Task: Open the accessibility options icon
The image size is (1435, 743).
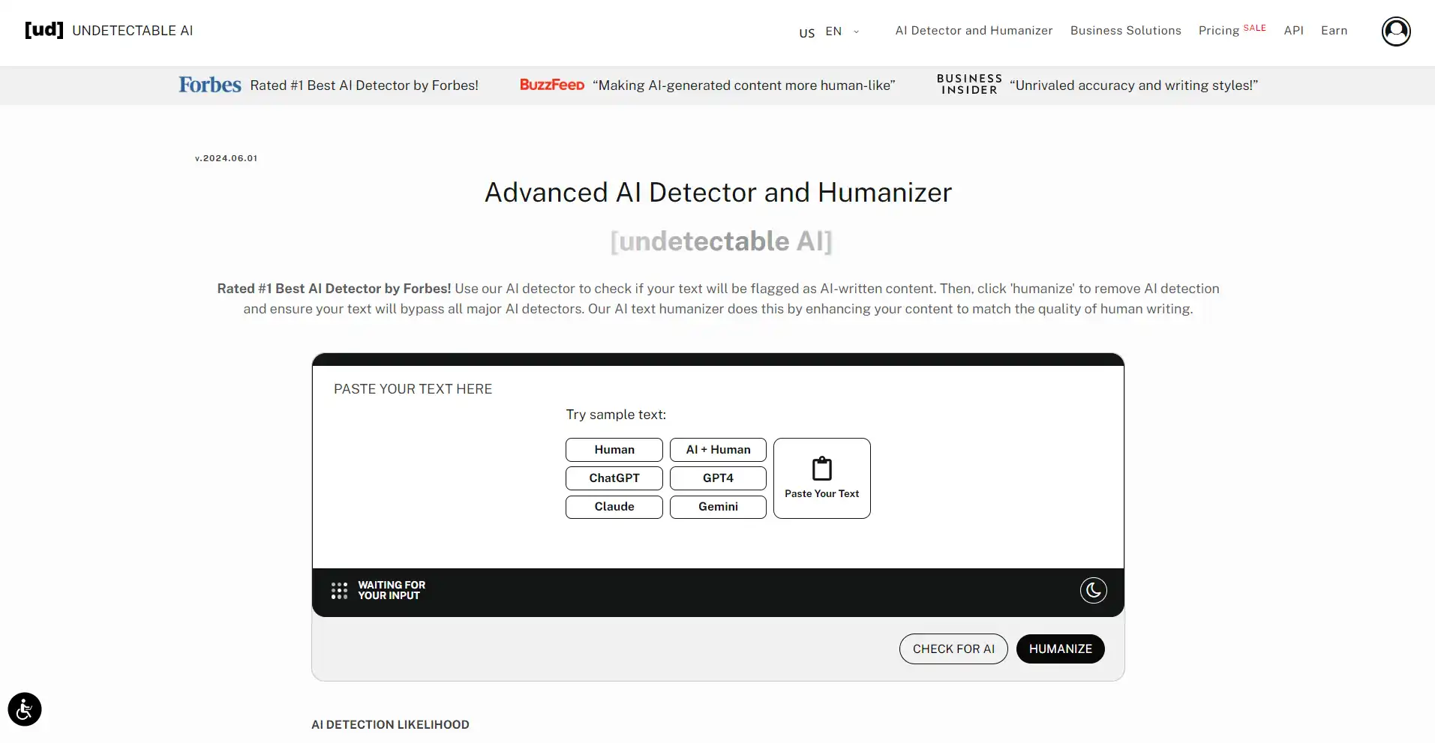Action: point(25,709)
